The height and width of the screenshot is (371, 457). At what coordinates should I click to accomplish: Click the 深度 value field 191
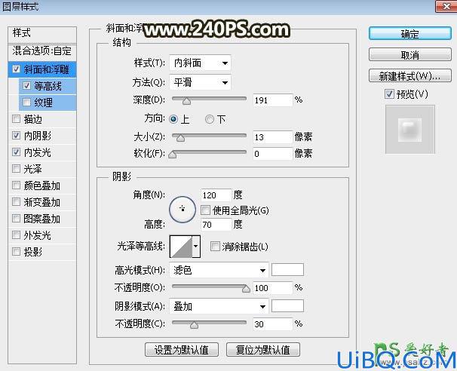(x=272, y=100)
